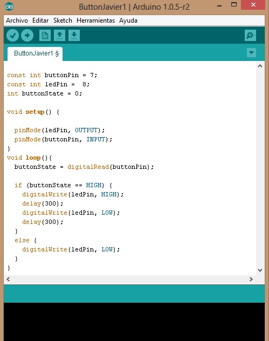Open the Archivo menu
Viewport: 269px width, 341px height.
click(17, 21)
